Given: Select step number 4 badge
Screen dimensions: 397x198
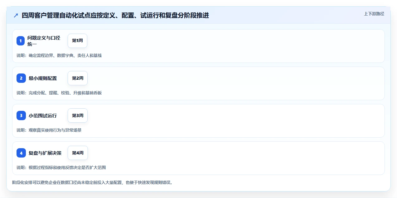Looking at the screenshot, I should tap(21, 153).
